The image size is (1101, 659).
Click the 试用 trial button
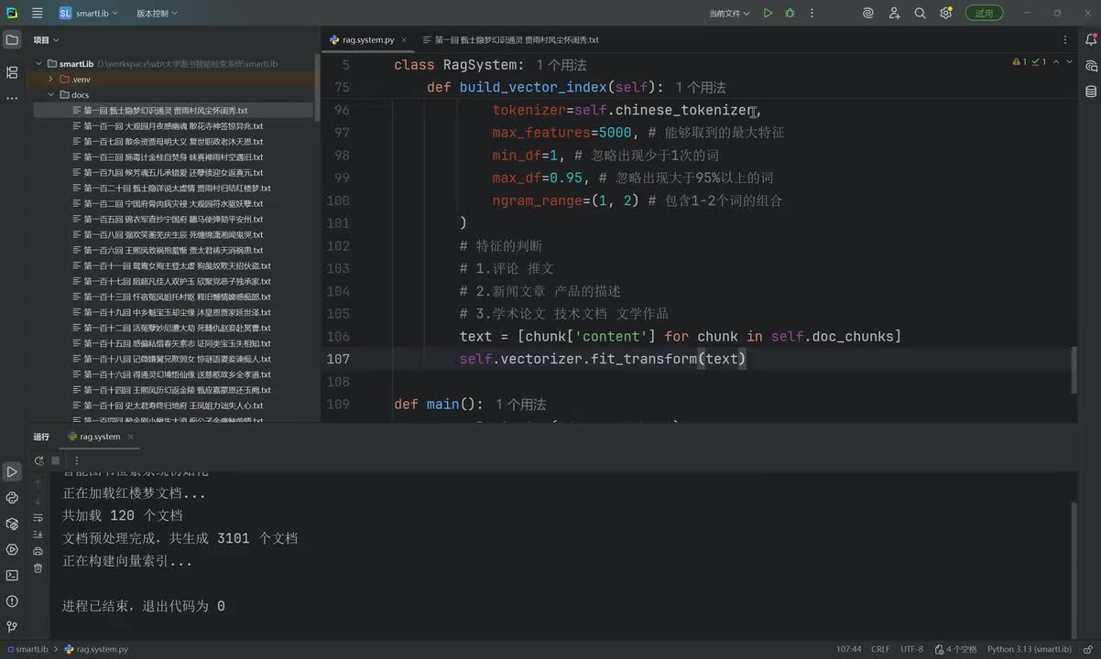[984, 13]
